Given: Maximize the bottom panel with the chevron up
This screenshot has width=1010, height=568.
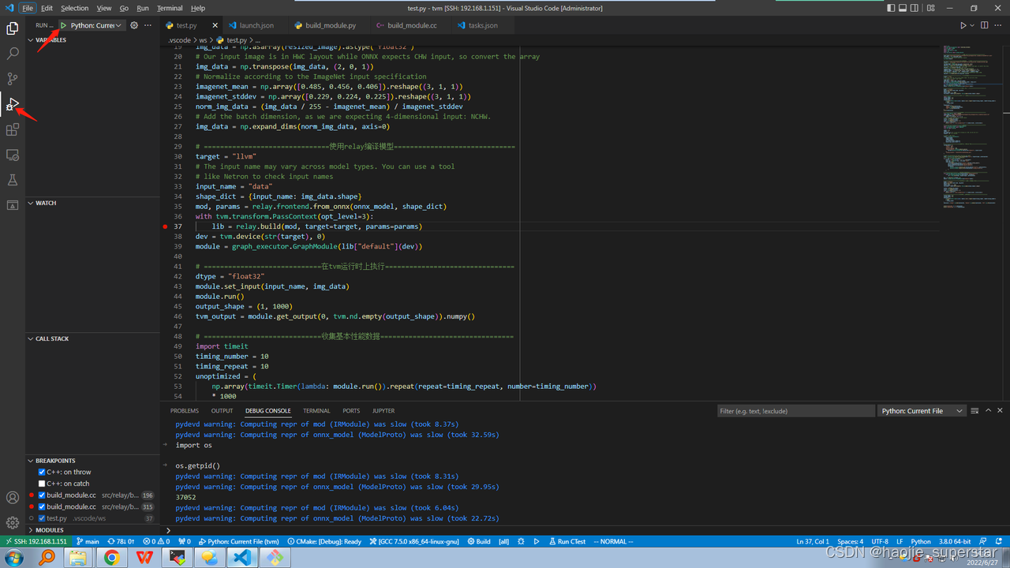Looking at the screenshot, I should 988,411.
